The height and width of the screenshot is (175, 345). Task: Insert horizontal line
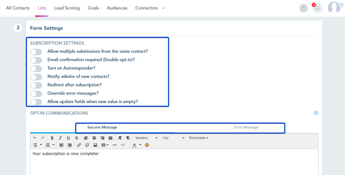[114, 145]
